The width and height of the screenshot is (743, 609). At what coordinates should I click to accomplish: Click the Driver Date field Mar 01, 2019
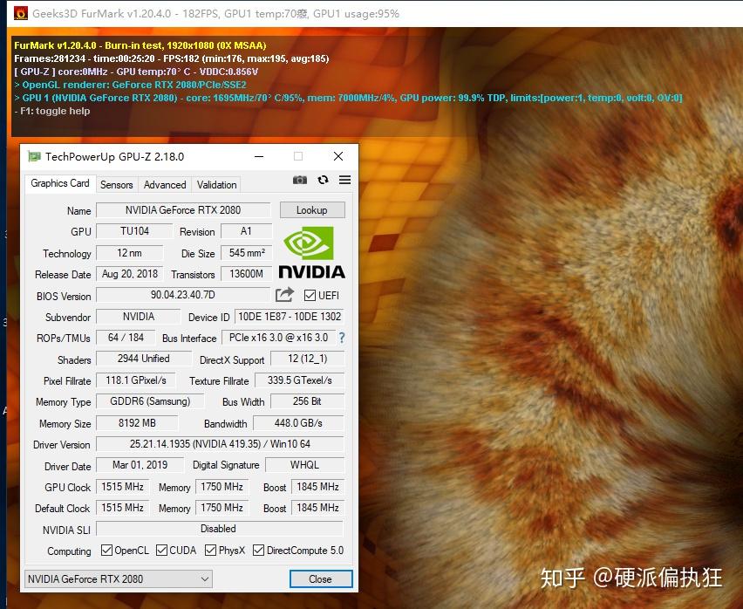pyautogui.click(x=140, y=465)
